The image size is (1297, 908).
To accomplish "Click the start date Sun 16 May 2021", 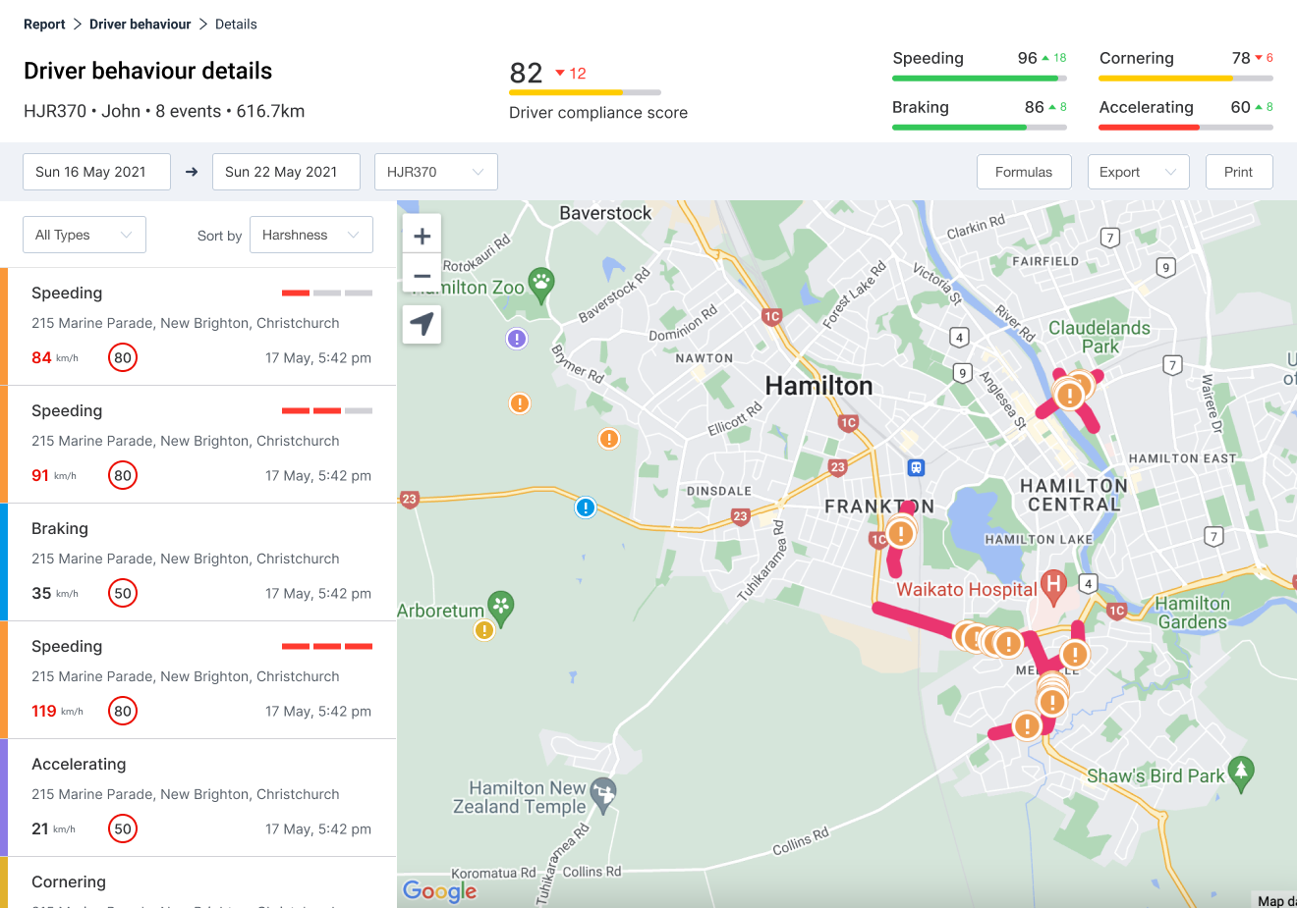I will coord(96,172).
